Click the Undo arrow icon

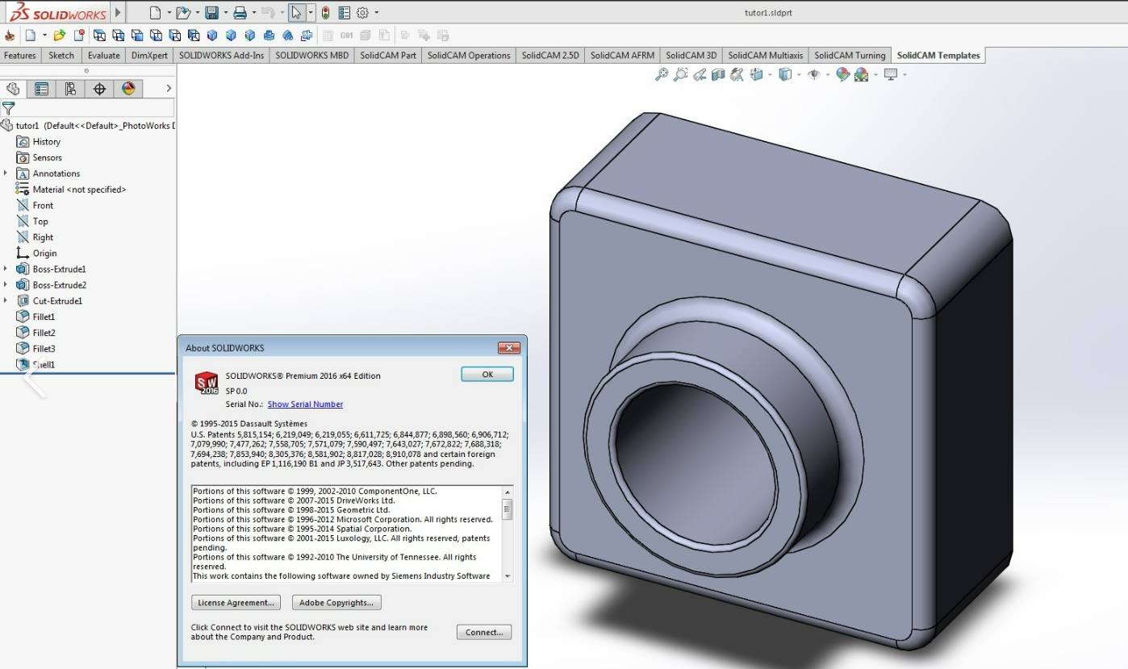tap(268, 13)
